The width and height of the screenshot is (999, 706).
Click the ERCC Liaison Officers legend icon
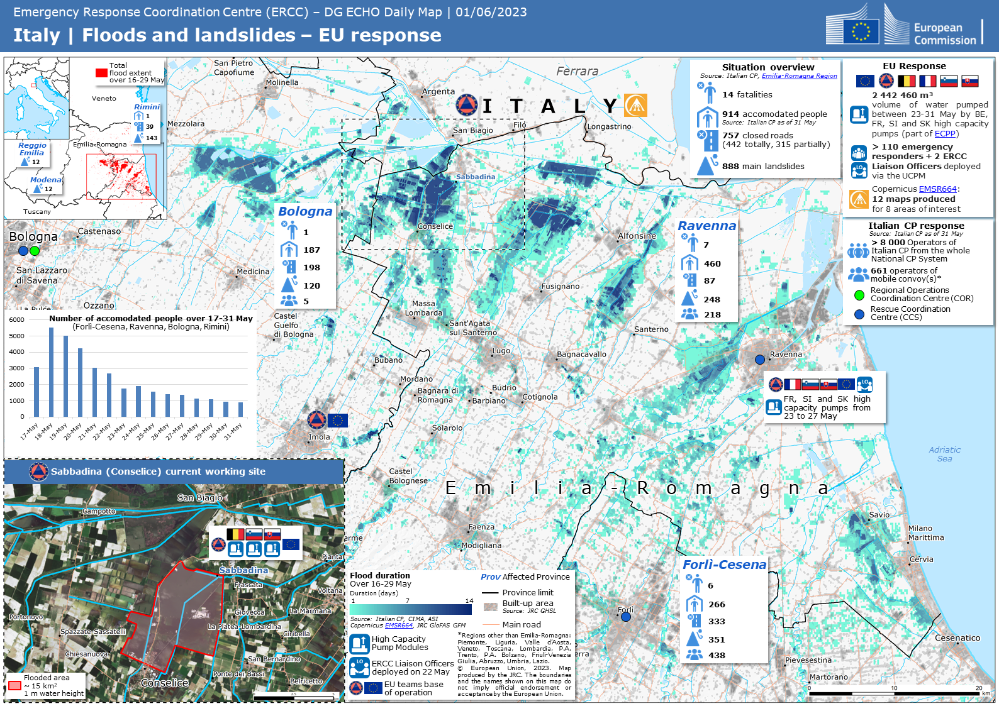359,667
